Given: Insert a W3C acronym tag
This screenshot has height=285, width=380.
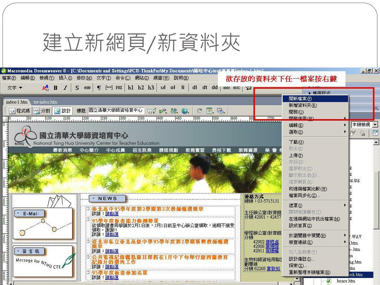Looking at the screenshot, I should coord(236,88).
